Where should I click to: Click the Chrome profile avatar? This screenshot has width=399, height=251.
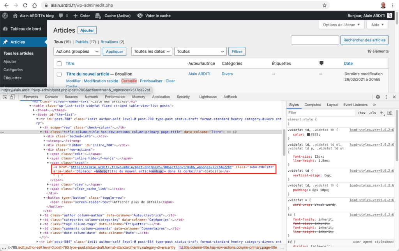(x=383, y=5)
